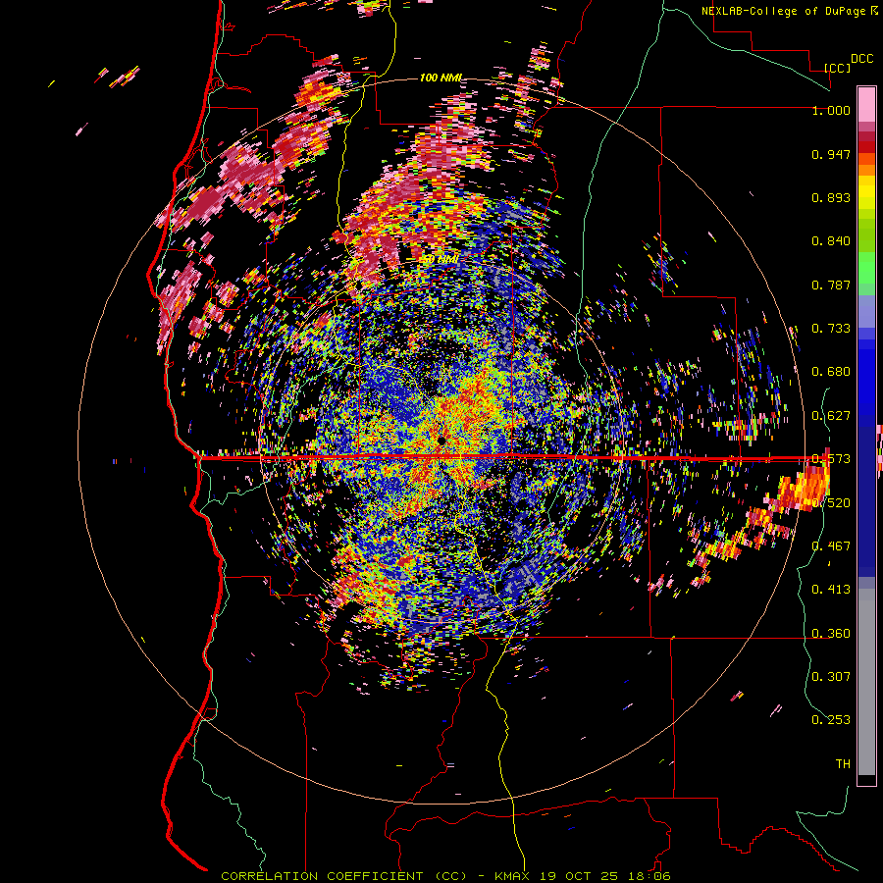The height and width of the screenshot is (883, 883).
Task: Click the DCC product label
Action: pos(861,59)
